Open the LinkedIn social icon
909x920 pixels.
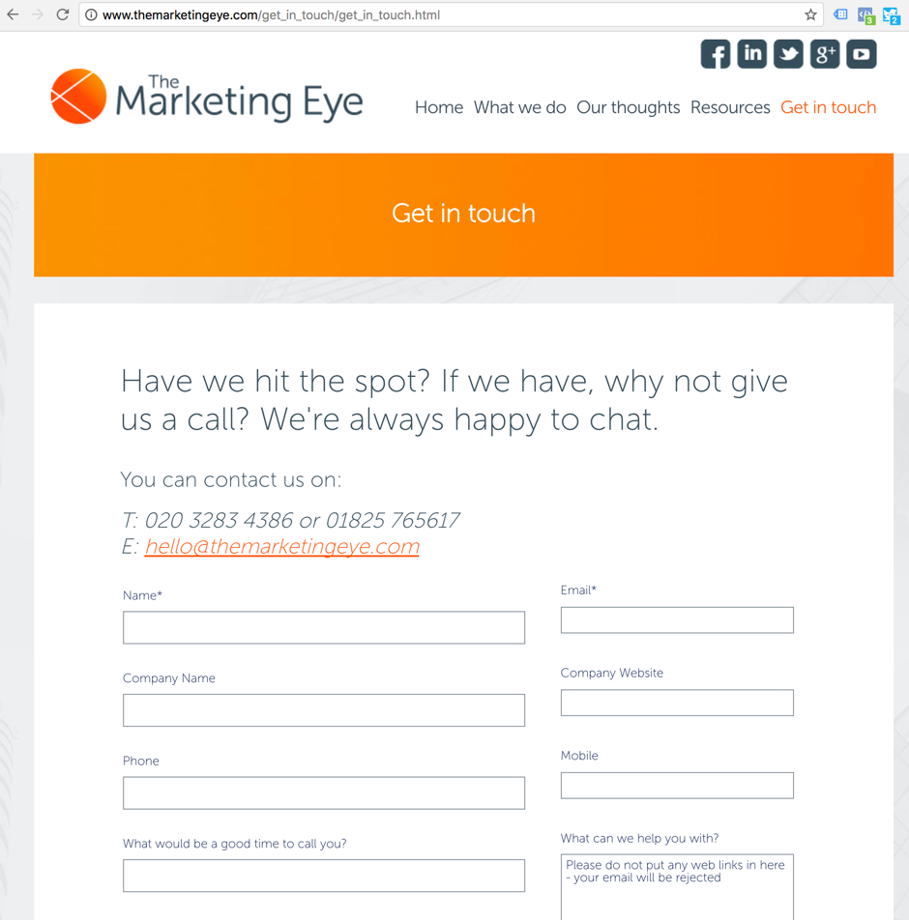(752, 54)
